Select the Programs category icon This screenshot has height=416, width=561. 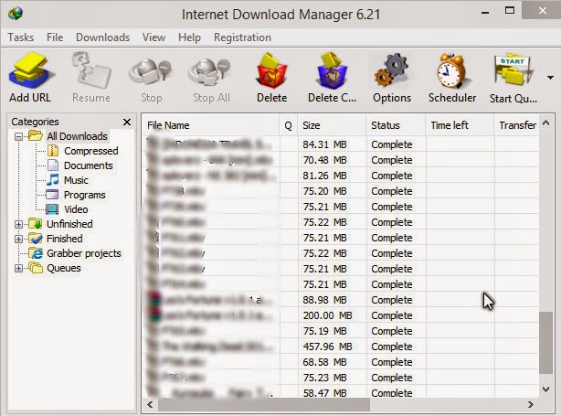(x=52, y=195)
